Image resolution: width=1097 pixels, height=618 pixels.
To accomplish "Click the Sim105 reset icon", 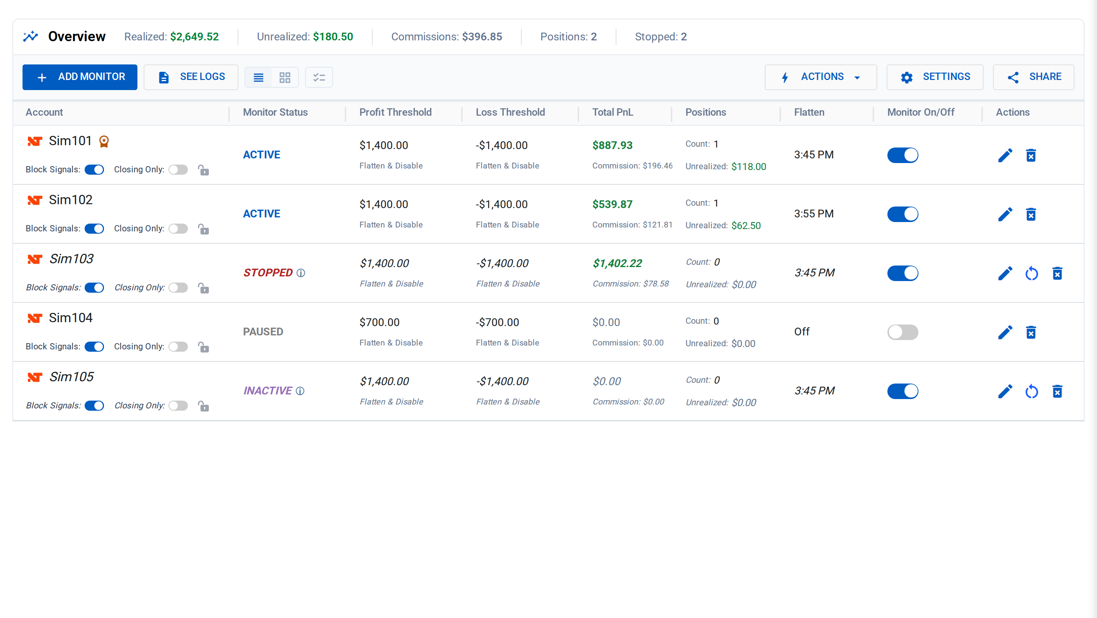I will pos(1031,391).
